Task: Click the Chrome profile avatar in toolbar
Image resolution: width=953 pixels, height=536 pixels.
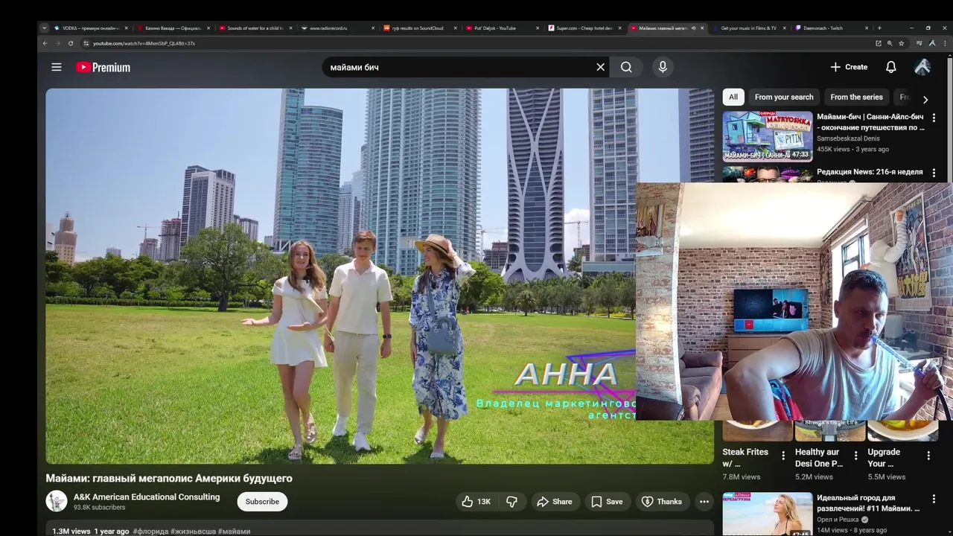Action: coord(932,43)
